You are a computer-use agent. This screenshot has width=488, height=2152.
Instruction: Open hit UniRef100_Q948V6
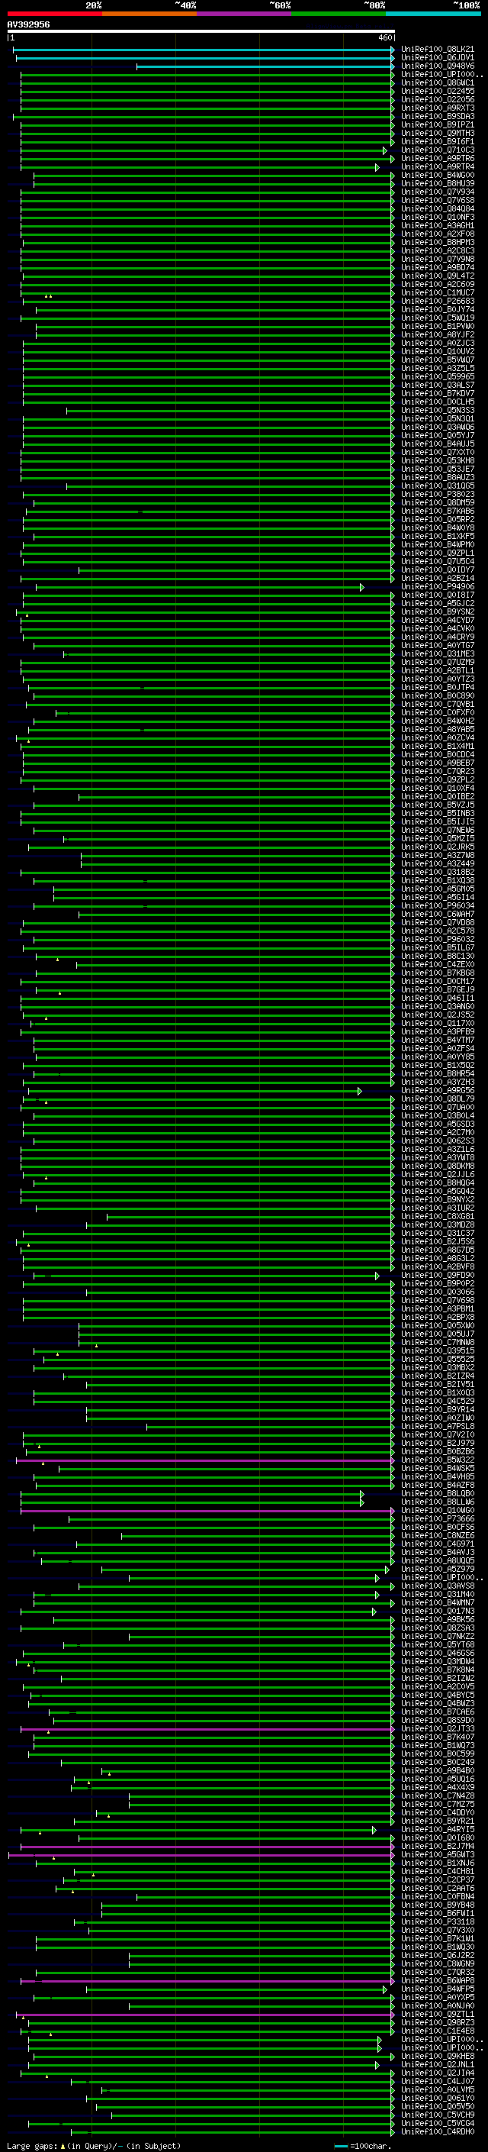pyautogui.click(x=438, y=66)
